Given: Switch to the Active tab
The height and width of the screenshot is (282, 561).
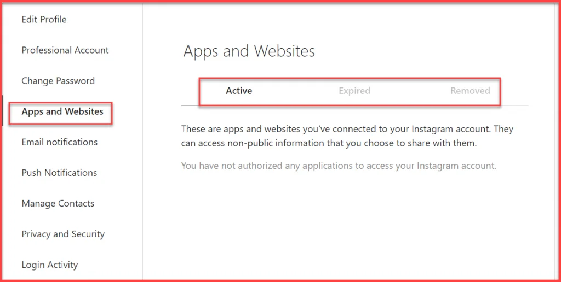Looking at the screenshot, I should (x=239, y=91).
